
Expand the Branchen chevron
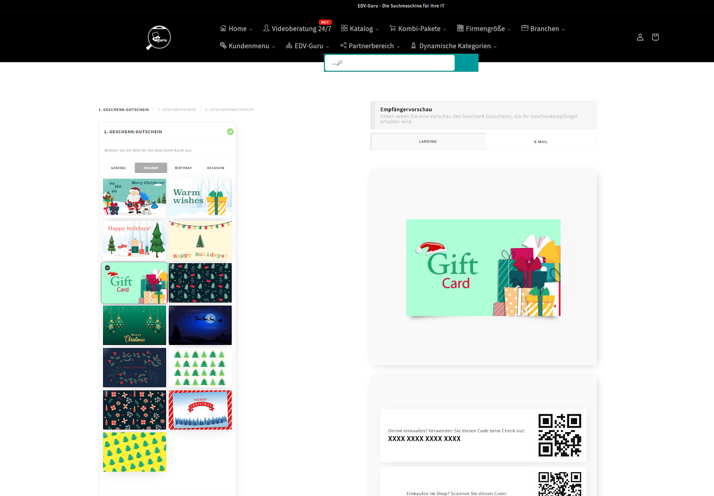563,29
